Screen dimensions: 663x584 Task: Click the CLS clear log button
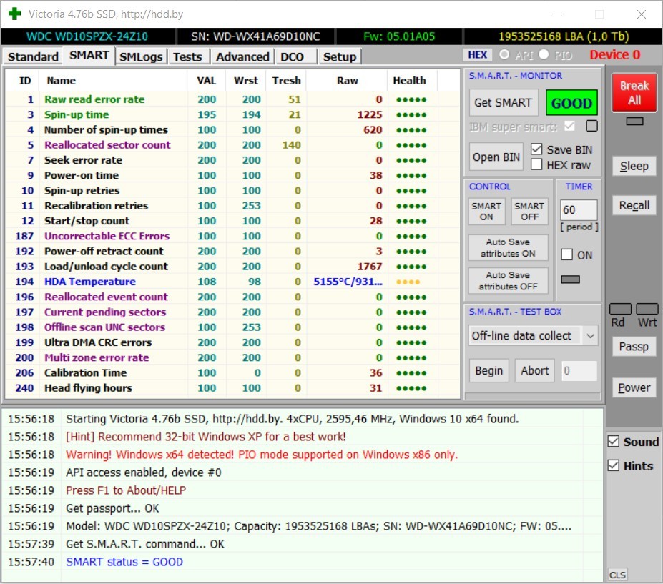(x=617, y=575)
